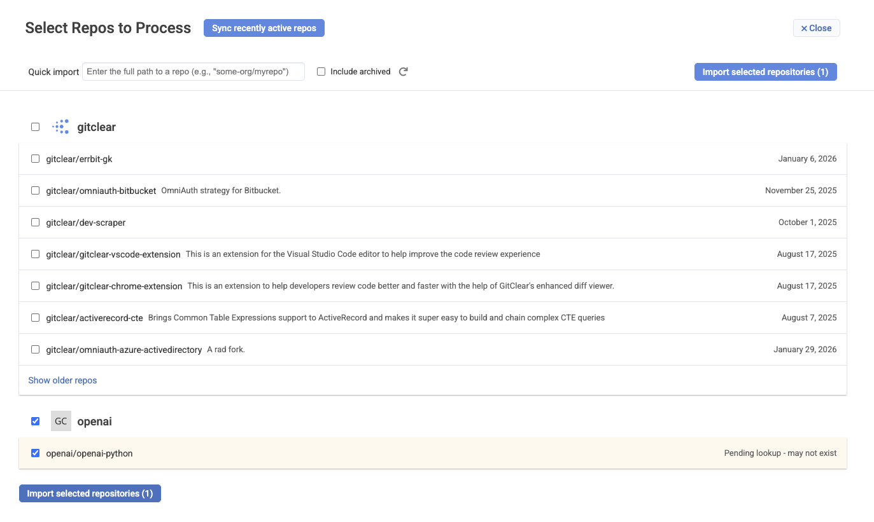
Task: Click the top Import selected repositories button
Action: point(765,72)
